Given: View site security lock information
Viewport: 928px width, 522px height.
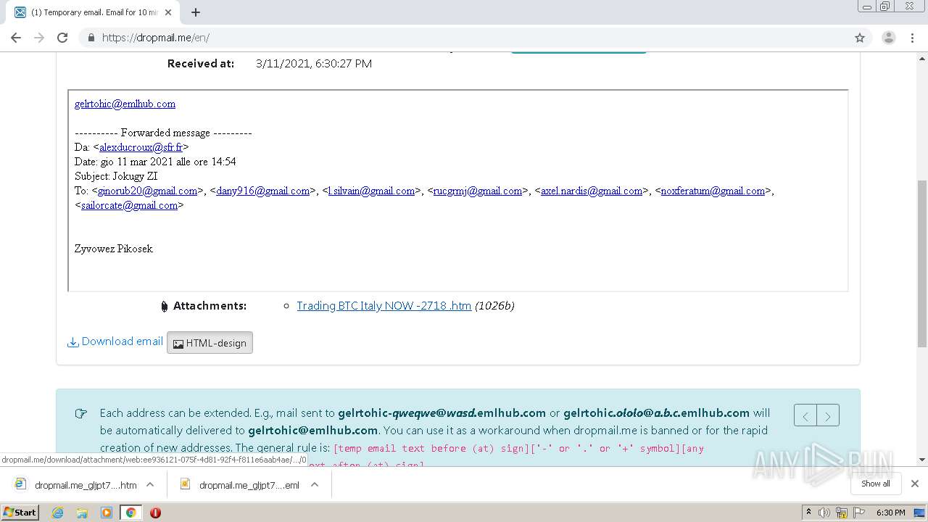Looking at the screenshot, I should 91,38.
